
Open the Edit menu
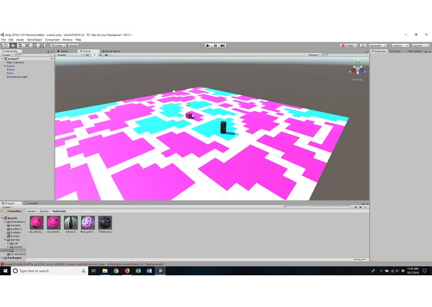tap(11, 40)
